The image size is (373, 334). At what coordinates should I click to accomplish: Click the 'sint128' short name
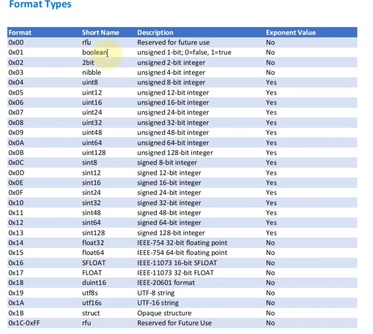tap(93, 233)
